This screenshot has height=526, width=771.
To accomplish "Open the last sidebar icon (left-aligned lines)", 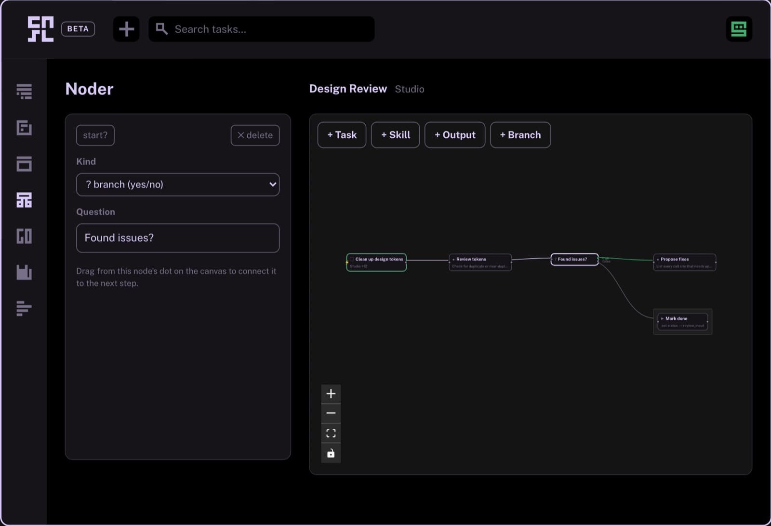I will tap(24, 308).
